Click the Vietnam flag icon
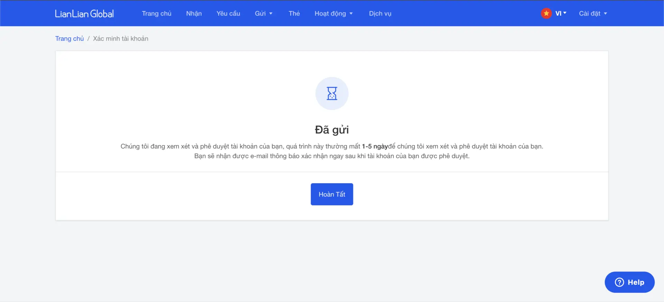 pos(546,13)
